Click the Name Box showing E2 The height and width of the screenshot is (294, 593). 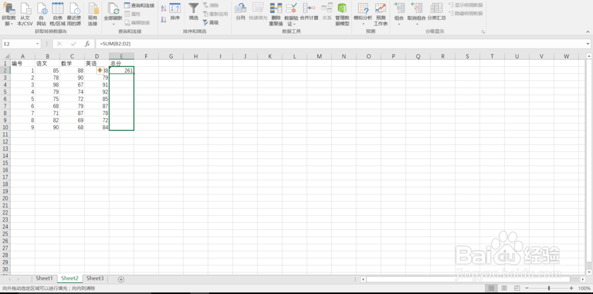click(x=18, y=44)
